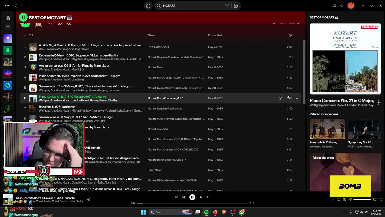Add now-playing song to Liked Songs in right panel

coord(378,102)
